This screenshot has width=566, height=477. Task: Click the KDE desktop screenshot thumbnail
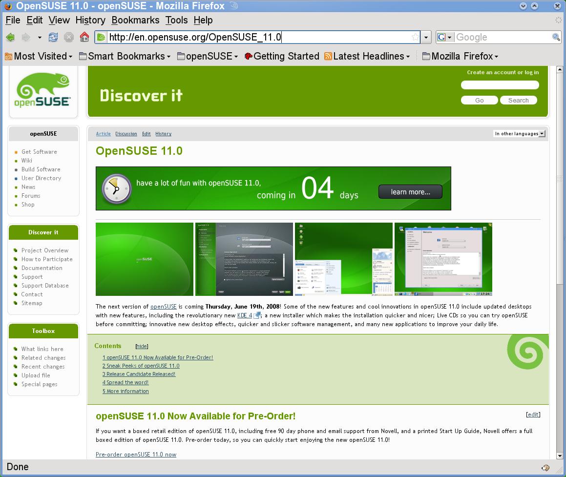click(x=343, y=259)
